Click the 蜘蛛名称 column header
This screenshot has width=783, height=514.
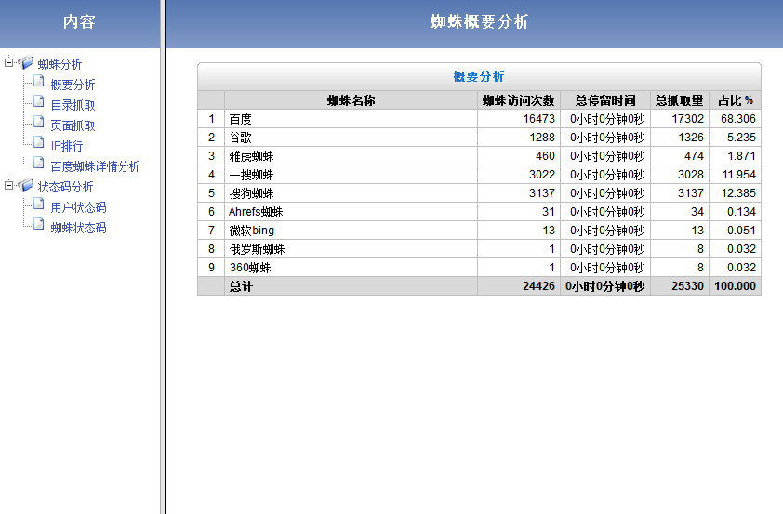[352, 100]
